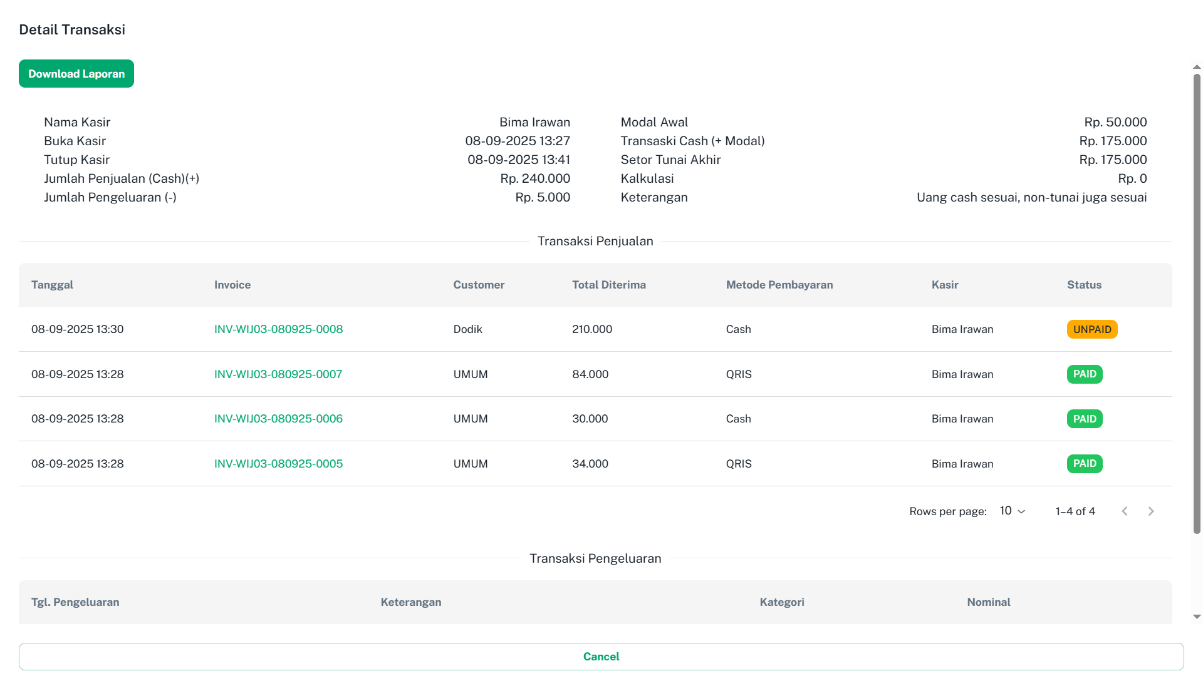Click the UNPAID status badge
The height and width of the screenshot is (676, 1203).
[x=1091, y=329]
